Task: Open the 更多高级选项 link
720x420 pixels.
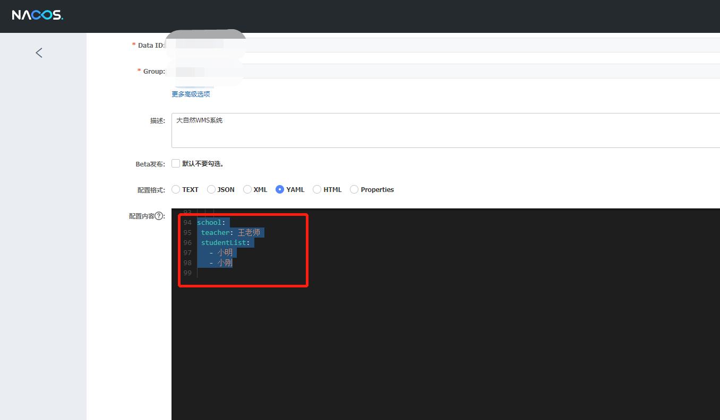Action: pyautogui.click(x=191, y=94)
